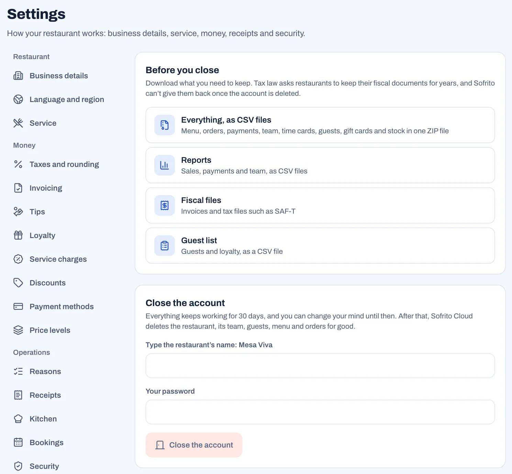512x474 pixels.
Task: Download Everything, as CSV files
Action: pyautogui.click(x=320, y=125)
